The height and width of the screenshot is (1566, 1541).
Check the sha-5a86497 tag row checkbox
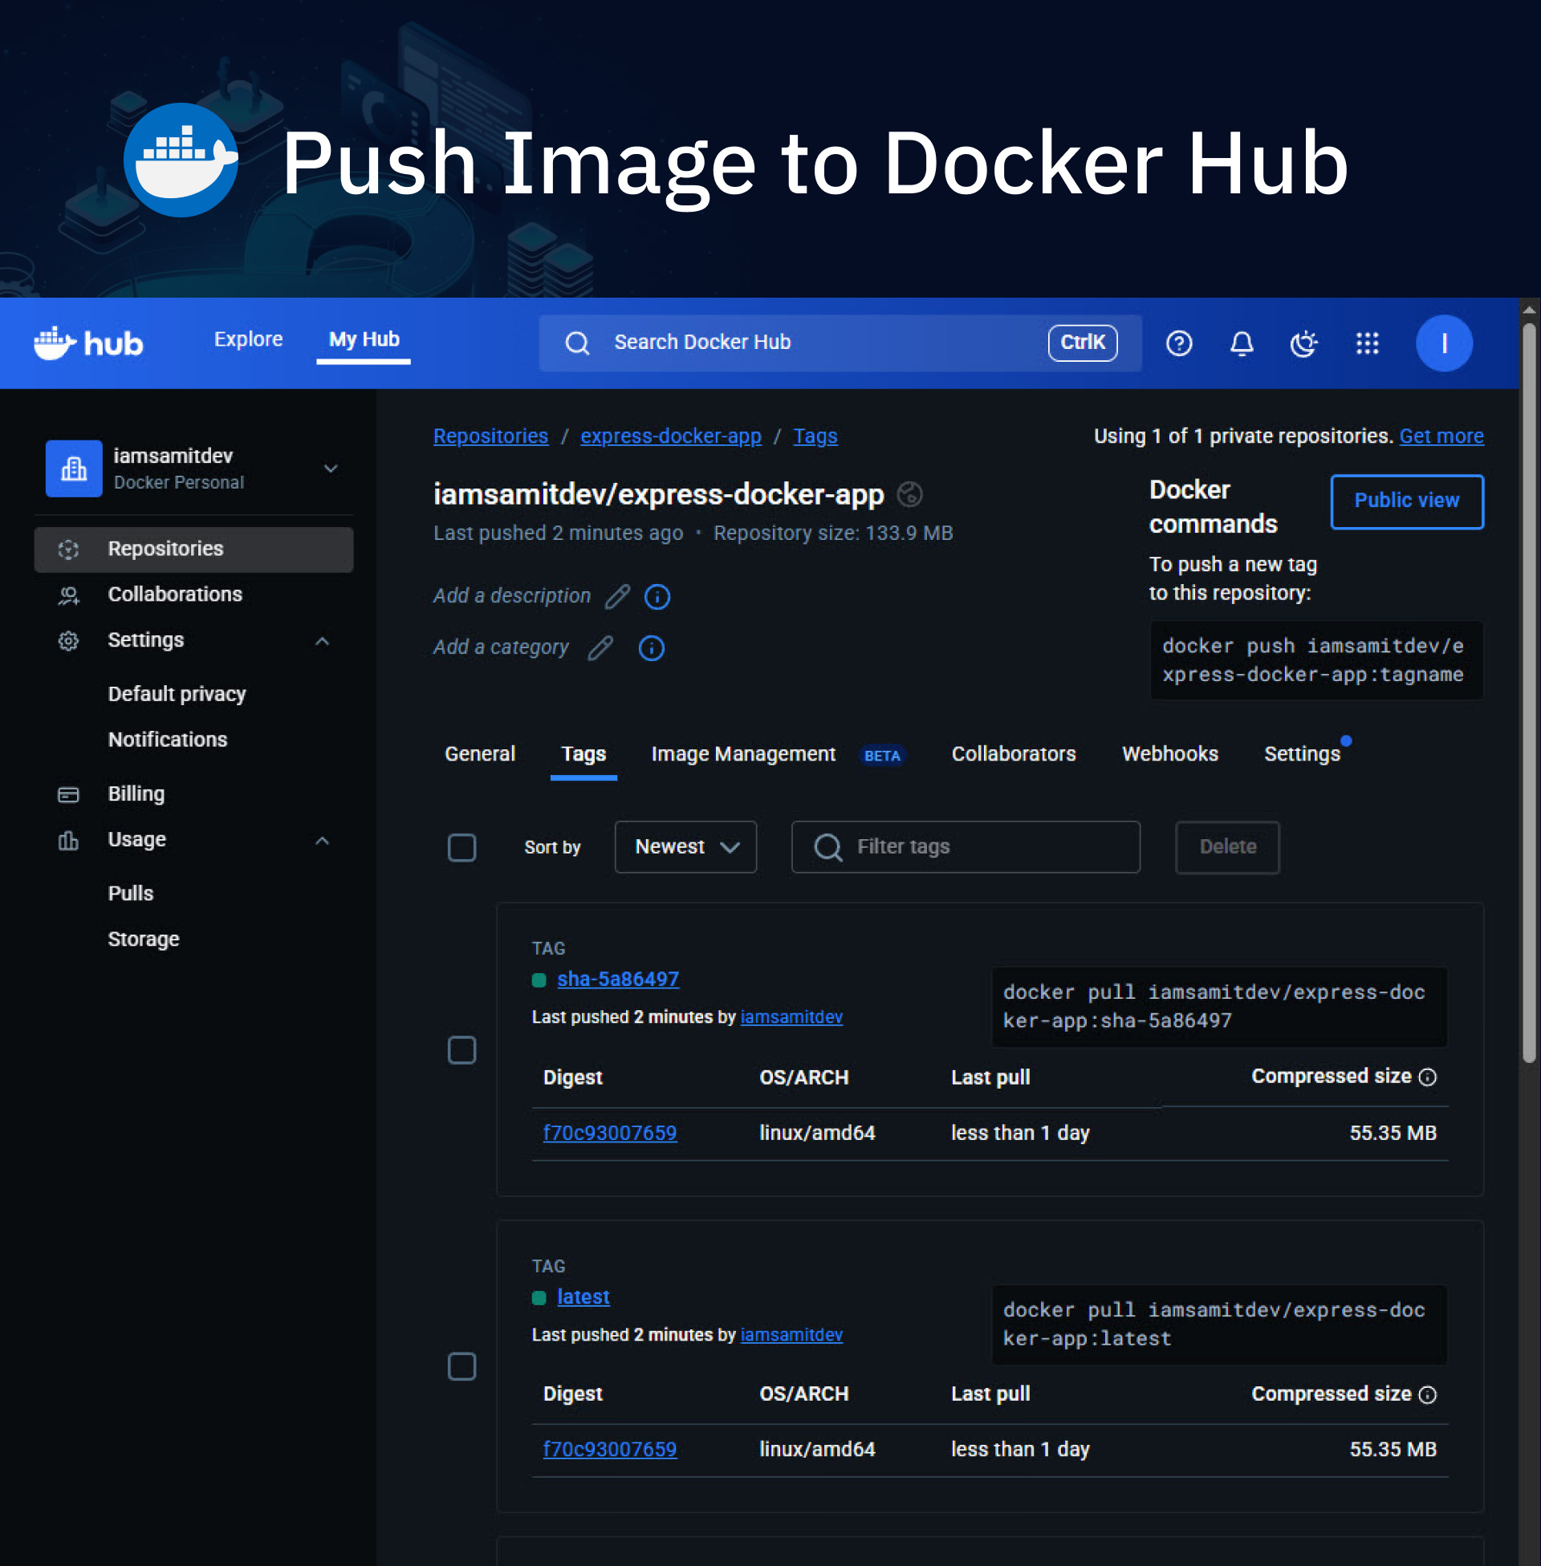point(462,1050)
